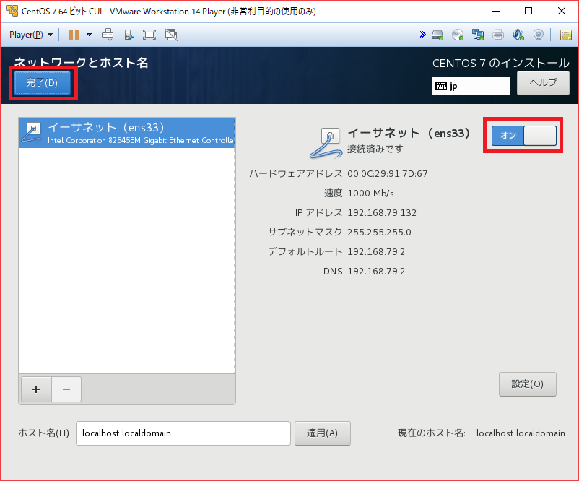The image size is (579, 481).
Task: Remove the device with minus button
Action: [66, 389]
